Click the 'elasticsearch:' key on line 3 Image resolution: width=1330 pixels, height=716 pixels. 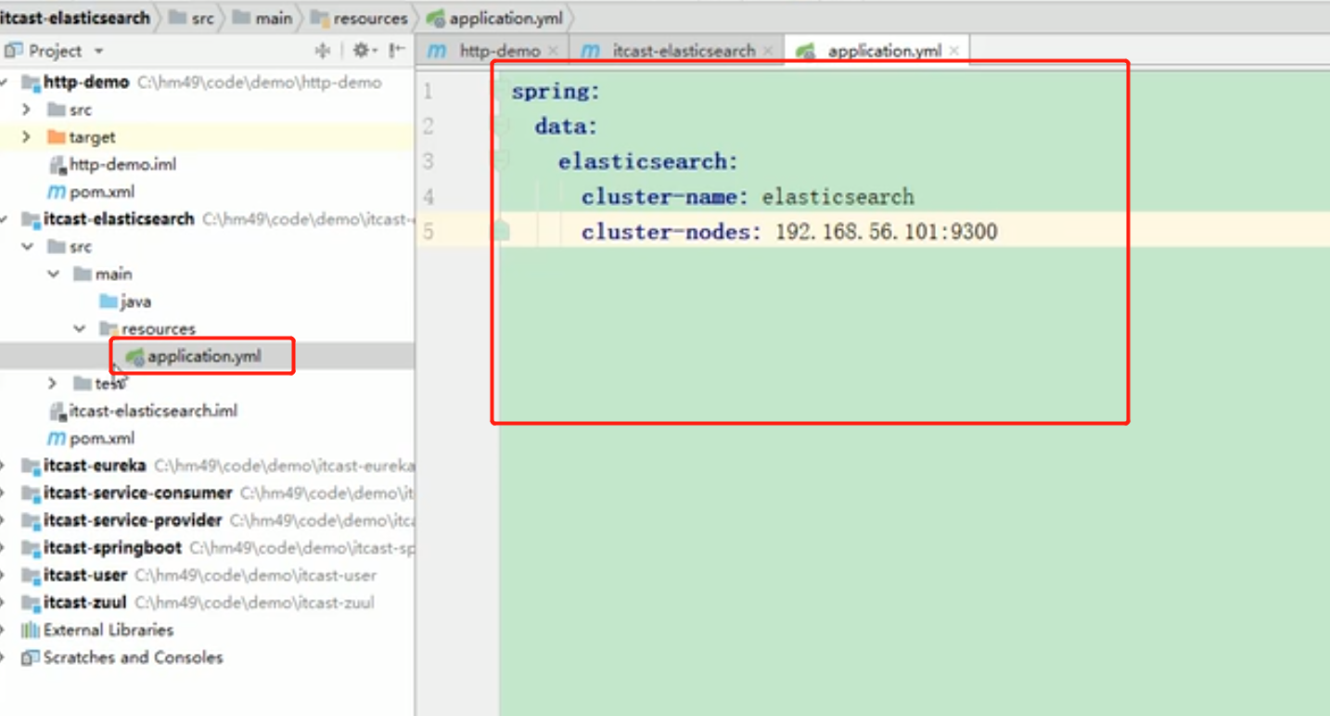coord(647,161)
